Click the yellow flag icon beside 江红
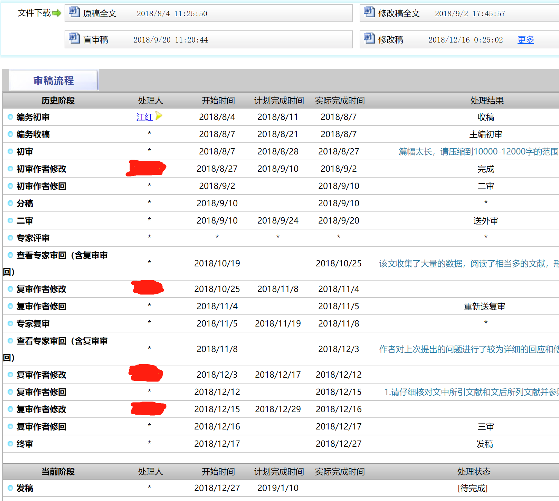Image resolution: width=559 pixels, height=501 pixels. coord(159,115)
